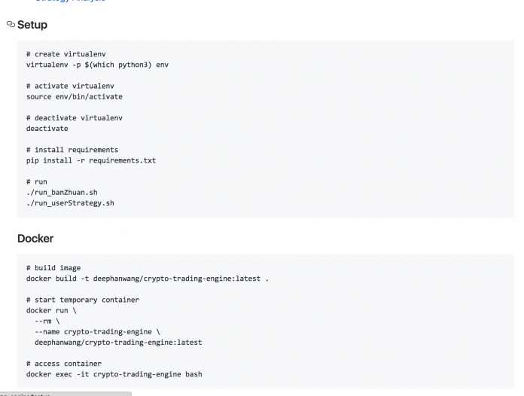Click the 'docker build -t' command line

click(148, 279)
